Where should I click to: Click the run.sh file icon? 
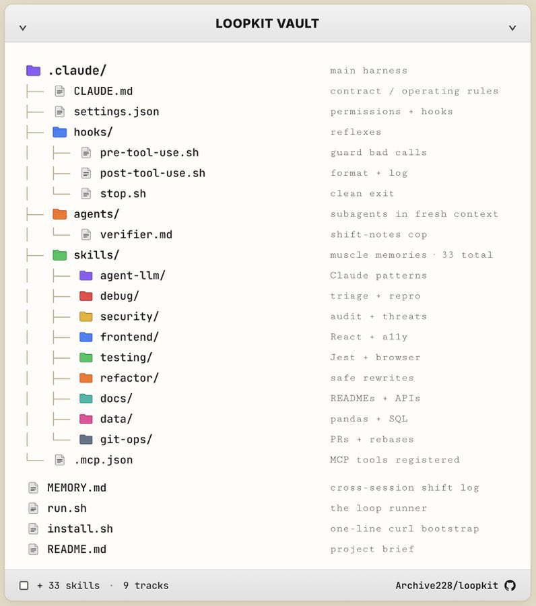(33, 508)
